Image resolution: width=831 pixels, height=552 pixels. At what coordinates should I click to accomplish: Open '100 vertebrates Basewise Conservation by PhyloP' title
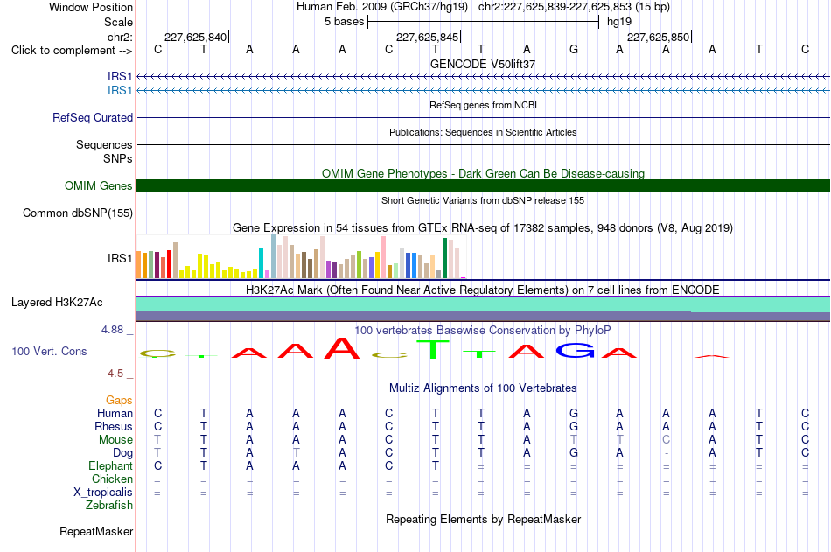[x=483, y=331]
